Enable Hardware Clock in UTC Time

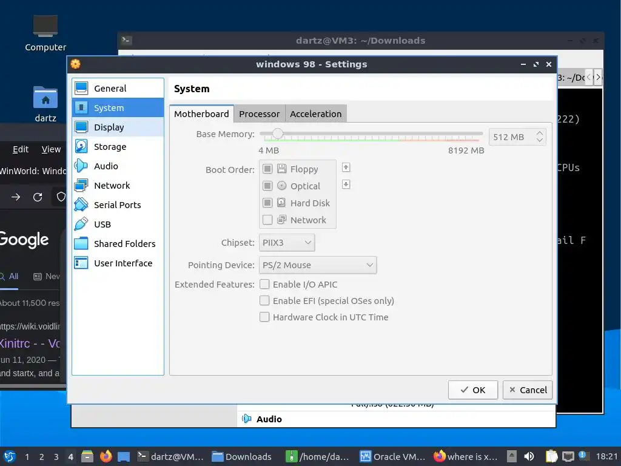click(264, 317)
